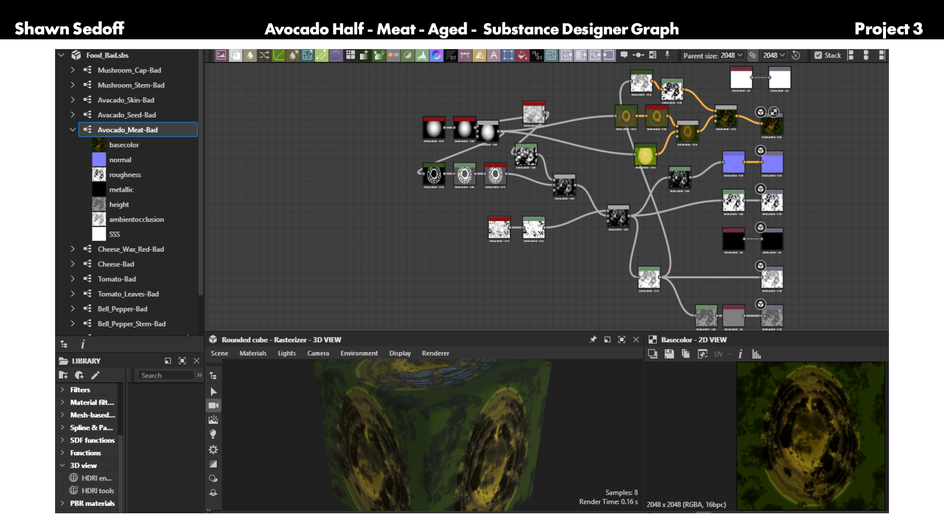The height and width of the screenshot is (531, 944).
Task: Collapse the Food_Bad.sbs package
Action: click(61, 55)
